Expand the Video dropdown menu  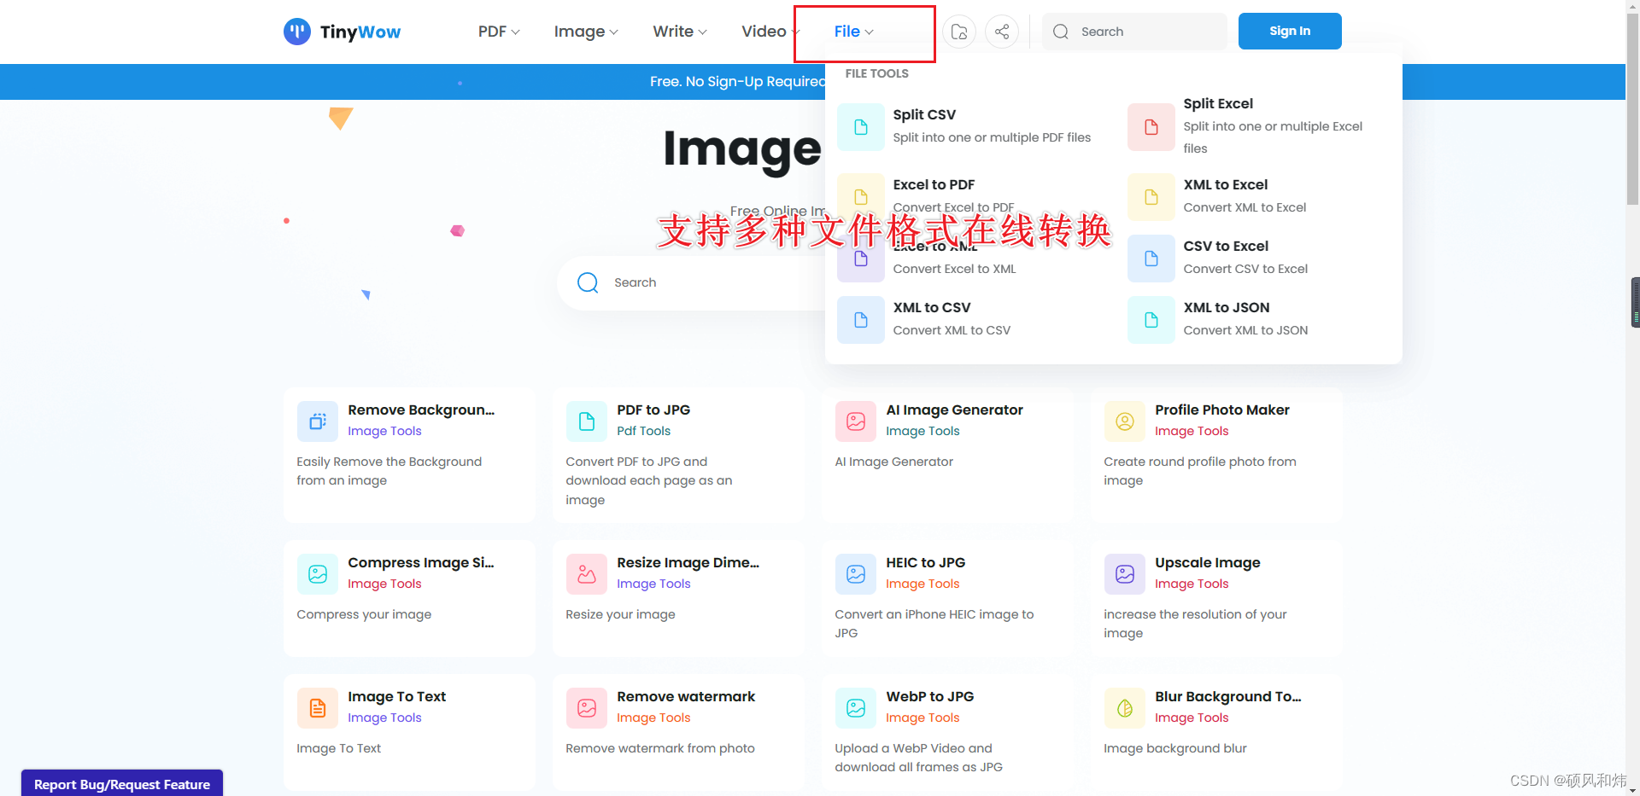pos(770,32)
